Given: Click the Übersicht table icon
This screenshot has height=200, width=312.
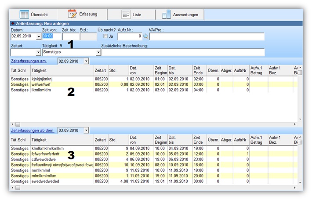Looking at the screenshot, I should (x=24, y=15).
